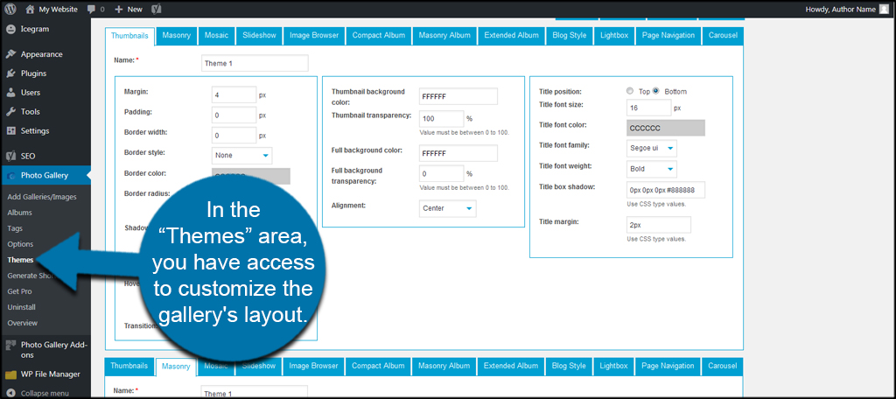This screenshot has height=399, width=896.
Task: Click the SEO Yoast sidebar icon
Action: point(10,156)
